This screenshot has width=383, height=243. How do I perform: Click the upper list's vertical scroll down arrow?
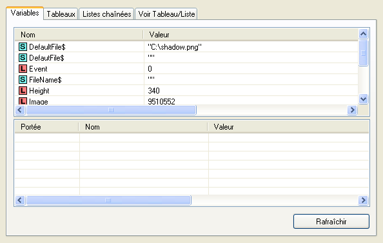(363, 99)
